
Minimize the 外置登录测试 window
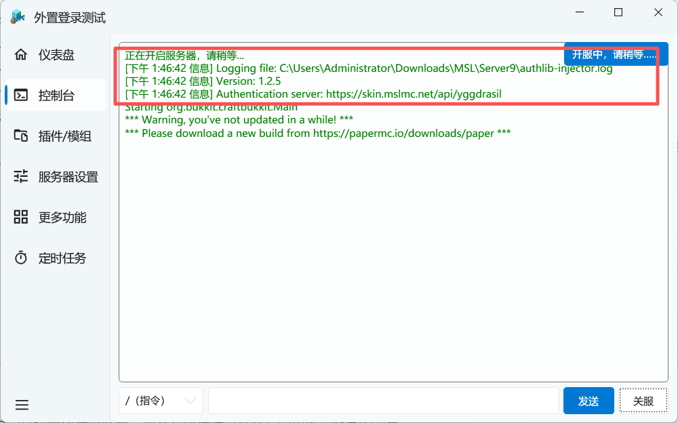click(578, 13)
